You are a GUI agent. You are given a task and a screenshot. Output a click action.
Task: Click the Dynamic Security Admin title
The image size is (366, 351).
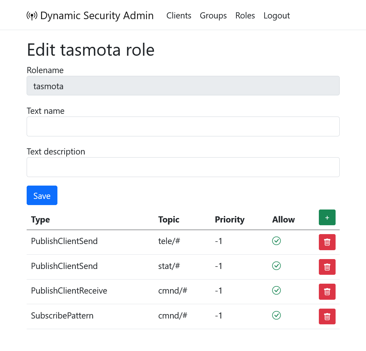97,16
